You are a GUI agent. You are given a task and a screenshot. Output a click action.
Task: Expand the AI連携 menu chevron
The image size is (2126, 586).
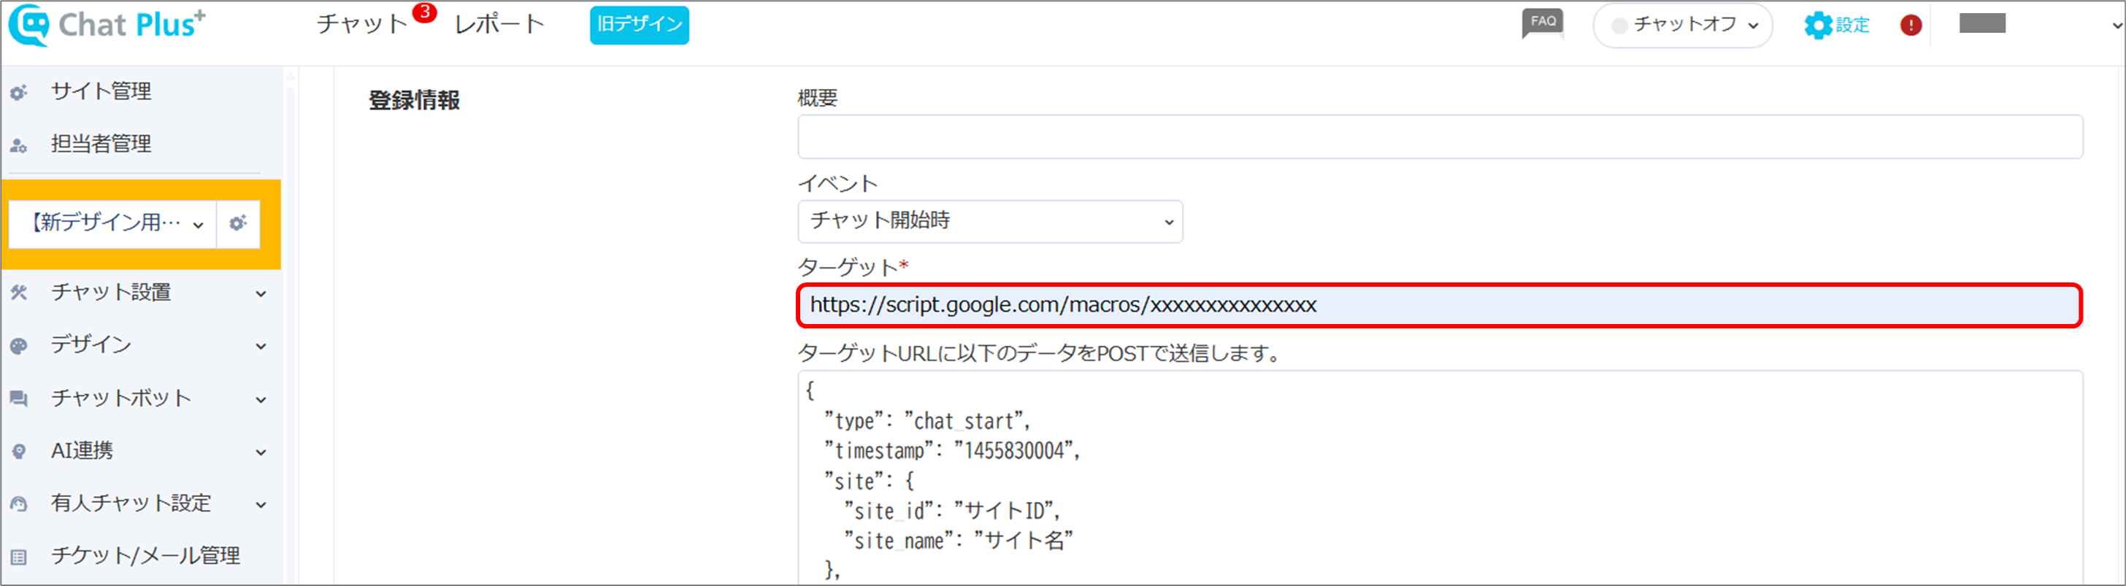tap(261, 452)
